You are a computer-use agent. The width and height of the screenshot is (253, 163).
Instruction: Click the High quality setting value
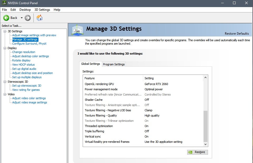(152, 115)
